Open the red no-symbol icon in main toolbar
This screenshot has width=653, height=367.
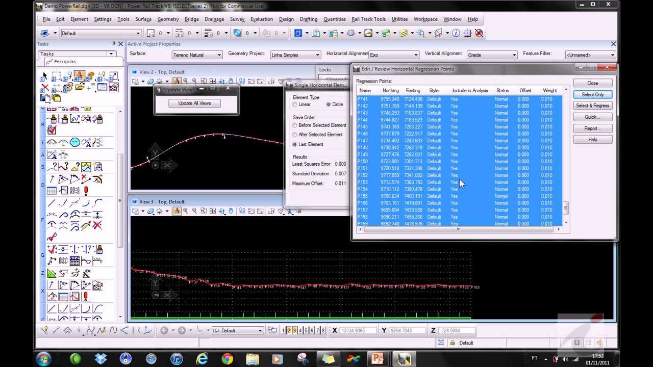point(479,33)
